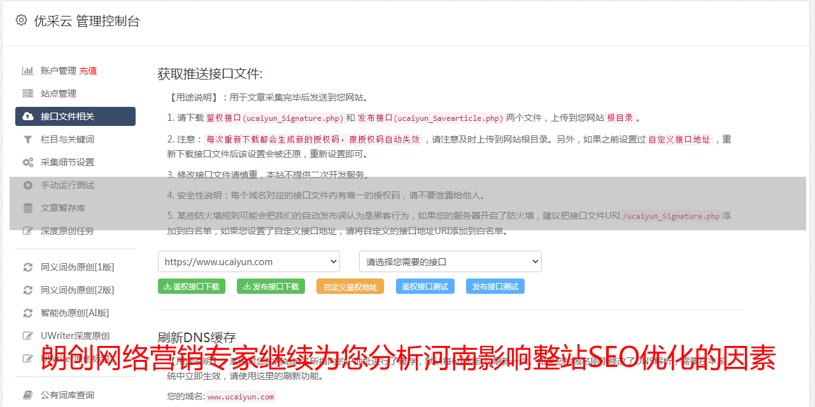Click the cloud upload icon for 接口文件相关

coord(28,116)
